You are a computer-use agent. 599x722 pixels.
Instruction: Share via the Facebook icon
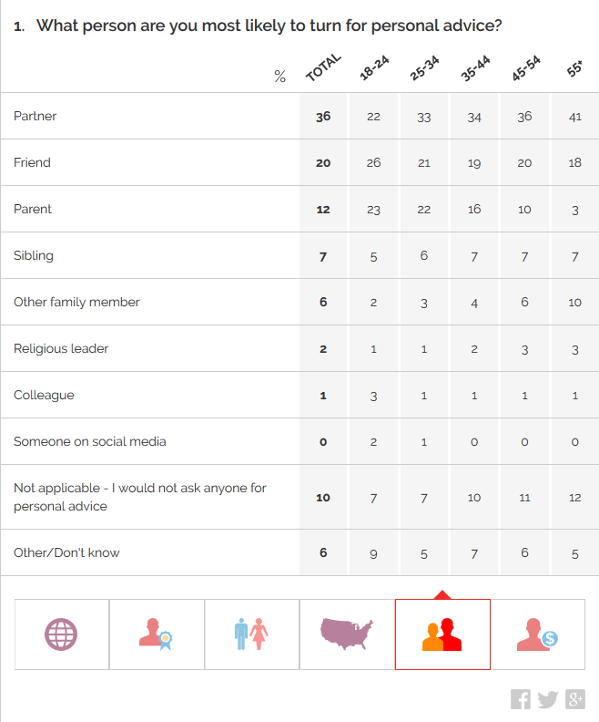(521, 699)
